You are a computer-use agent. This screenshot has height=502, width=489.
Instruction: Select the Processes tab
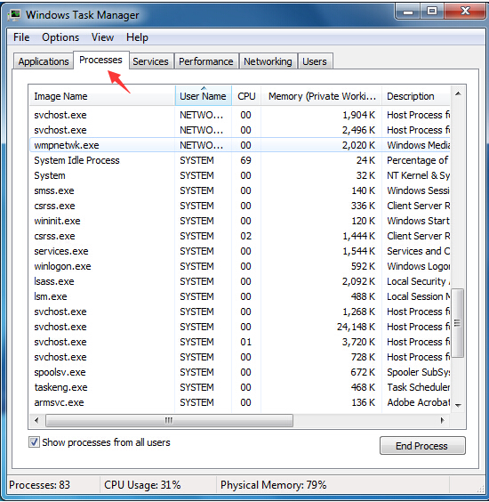[100, 60]
